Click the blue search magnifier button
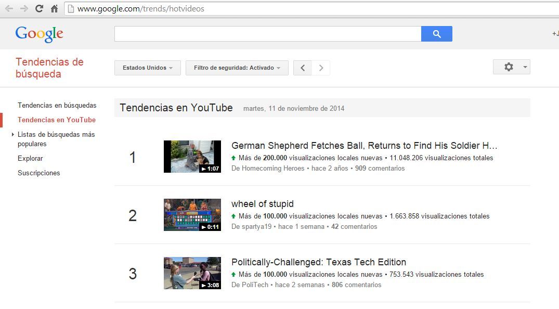559x309 pixels. (437, 34)
